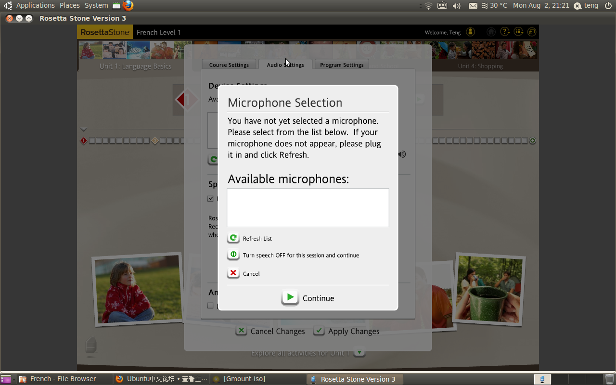The height and width of the screenshot is (385, 616).
Task: Click the 30 °C weather indicator
Action: pos(495,5)
